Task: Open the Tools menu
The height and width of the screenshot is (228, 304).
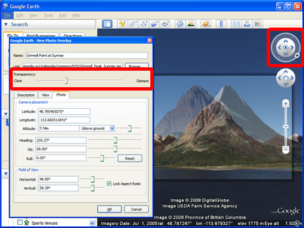Action: tap(48, 15)
